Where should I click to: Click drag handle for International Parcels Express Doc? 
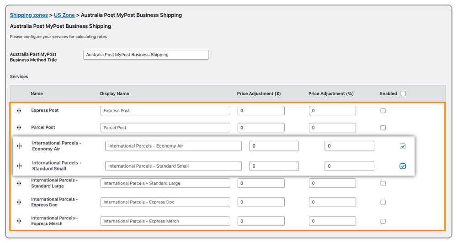point(19,202)
